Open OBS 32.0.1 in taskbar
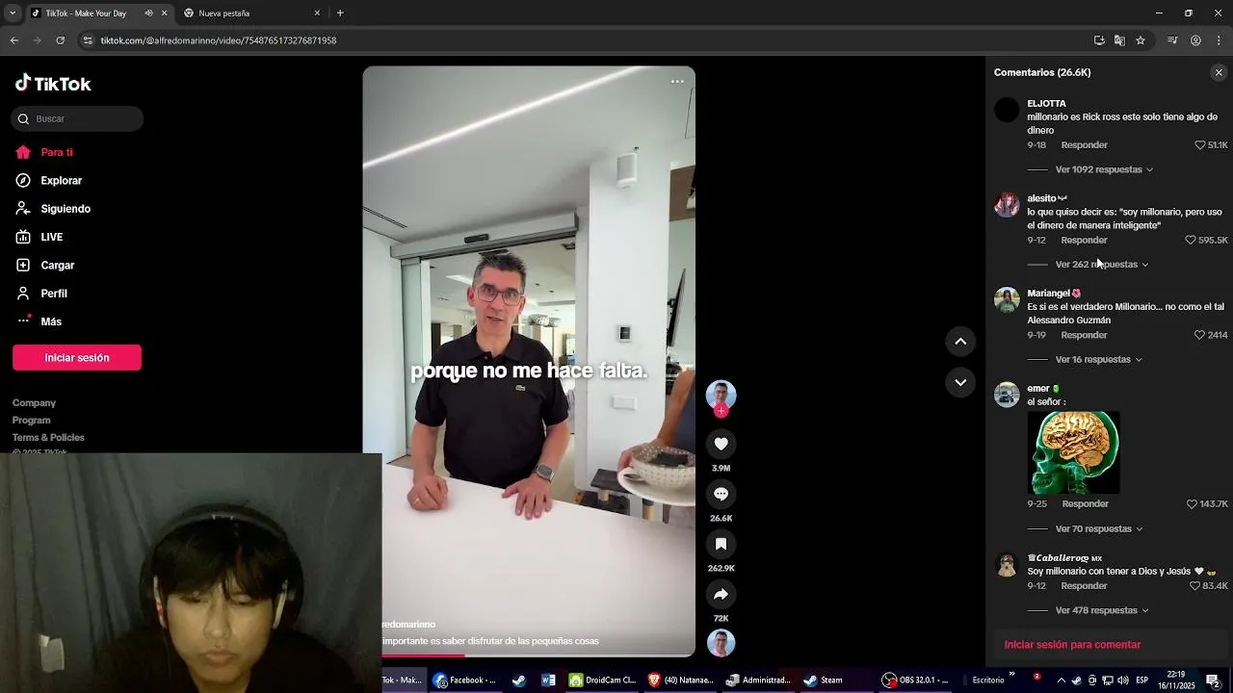The width and height of the screenshot is (1233, 693). 916,680
